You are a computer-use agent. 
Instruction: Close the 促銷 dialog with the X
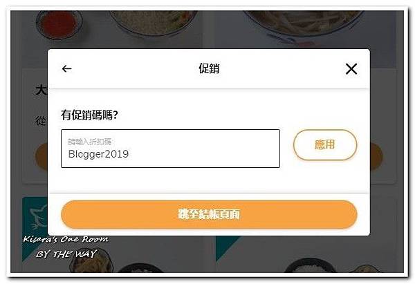(x=351, y=68)
